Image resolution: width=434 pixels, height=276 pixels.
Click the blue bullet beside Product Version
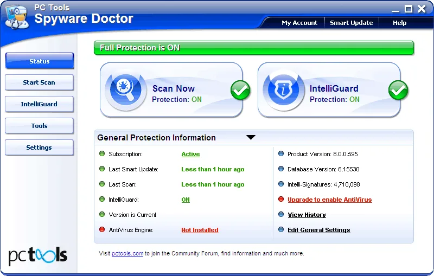(281, 153)
